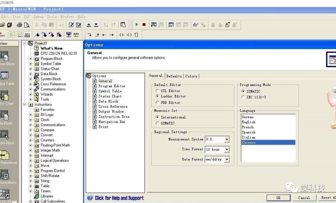Insert a box instruction icon
Viewport: 336px width, 203px height.
pos(136,35)
